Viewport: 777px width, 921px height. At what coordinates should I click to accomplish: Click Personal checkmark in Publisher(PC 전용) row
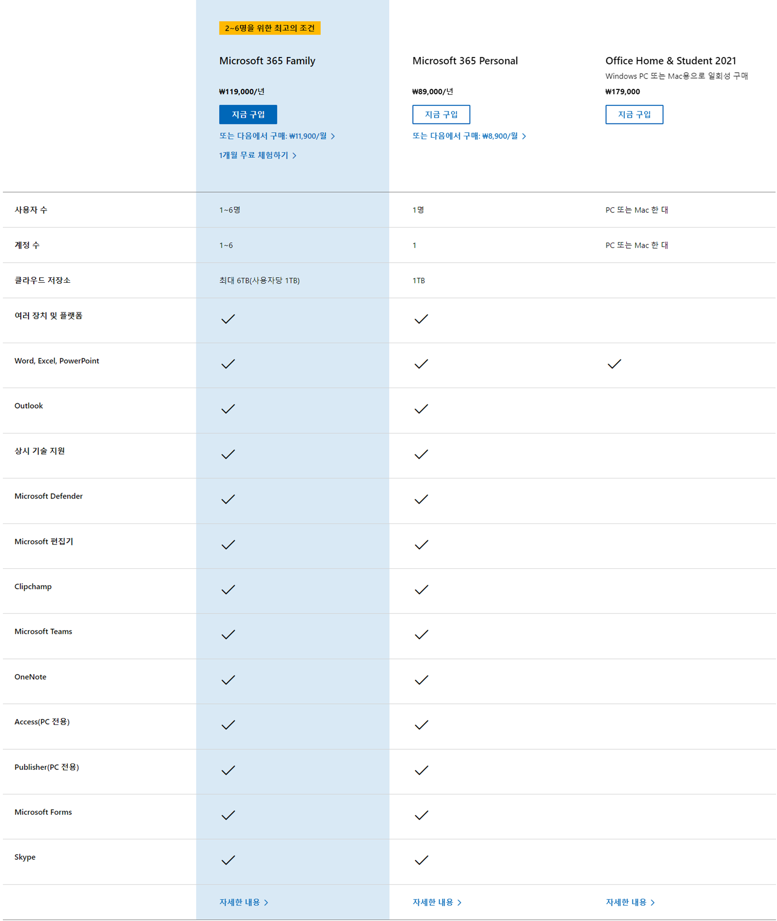(x=421, y=770)
